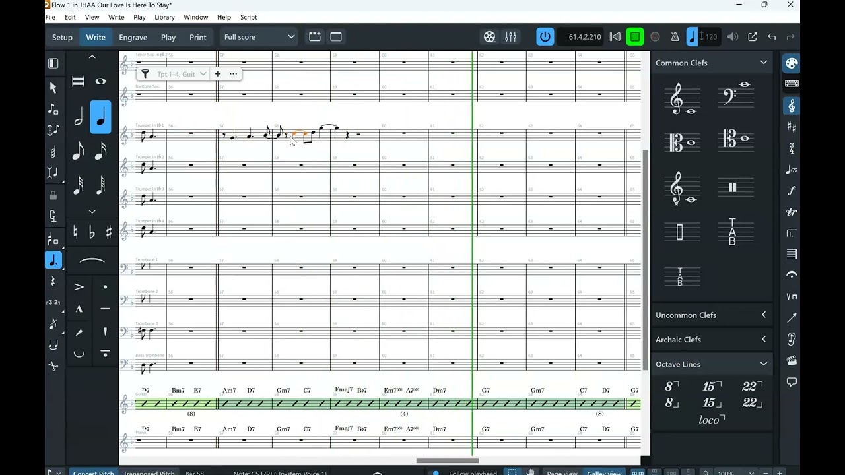This screenshot has height=475, width=845.
Task: Apply the sharp accidental
Action: 108,232
